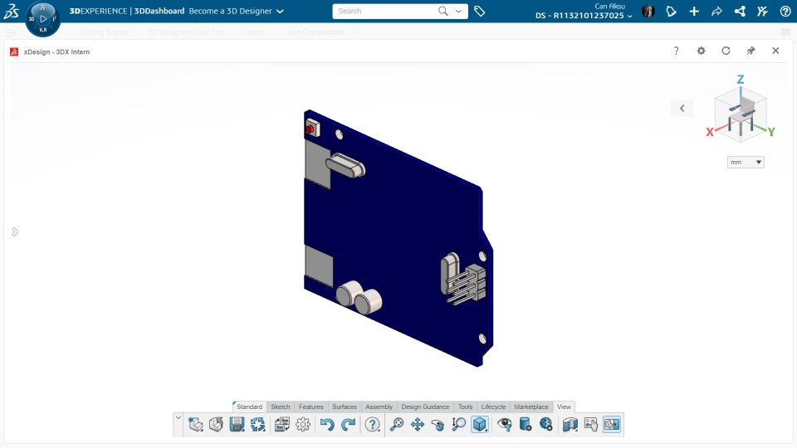
Task: Open the Marketplace tab
Action: 531,407
